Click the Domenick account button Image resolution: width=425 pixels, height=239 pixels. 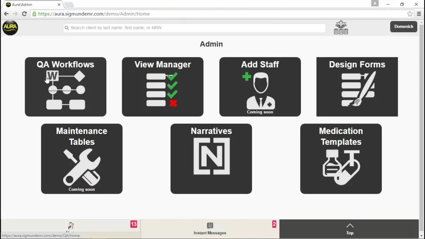(403, 26)
